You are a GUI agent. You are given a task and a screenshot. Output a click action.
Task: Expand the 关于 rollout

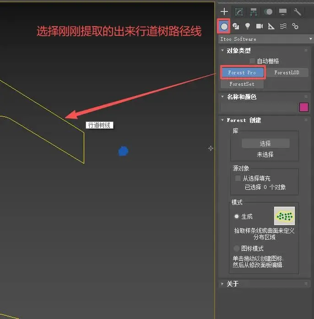click(x=222, y=284)
